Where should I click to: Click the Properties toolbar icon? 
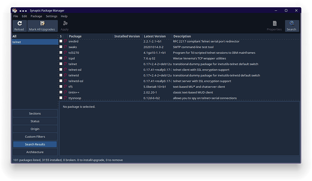coord(274,26)
